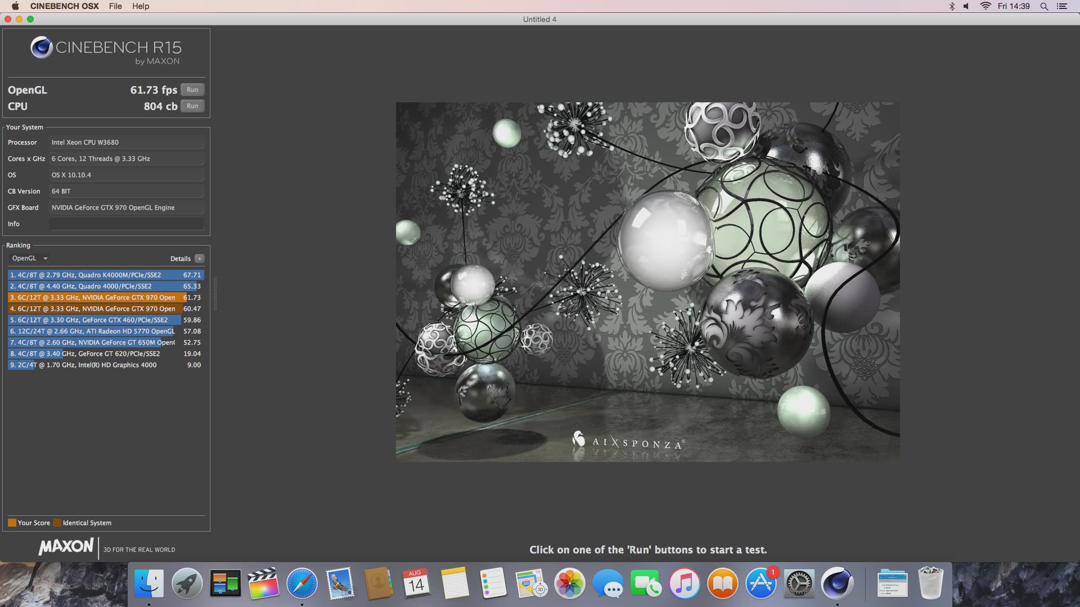The width and height of the screenshot is (1080, 607).
Task: Open FaceTime app in dock
Action: tap(646, 583)
